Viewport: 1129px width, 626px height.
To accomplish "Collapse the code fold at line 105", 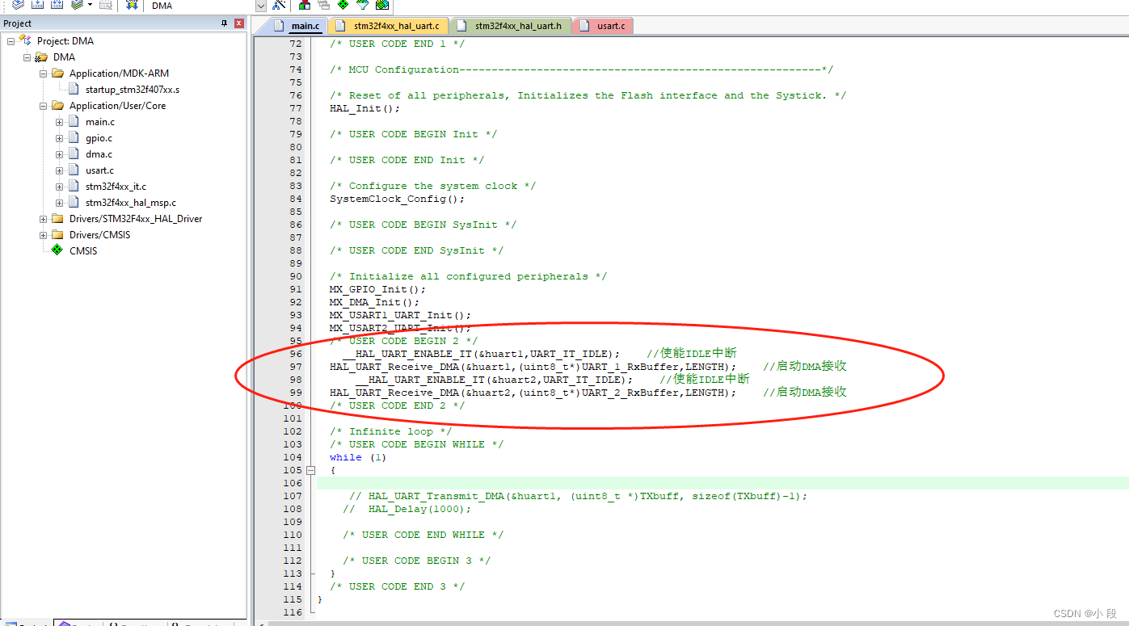I will point(311,470).
